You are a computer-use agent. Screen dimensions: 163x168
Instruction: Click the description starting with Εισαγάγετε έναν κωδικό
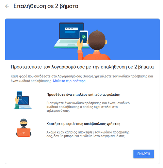click(88, 107)
